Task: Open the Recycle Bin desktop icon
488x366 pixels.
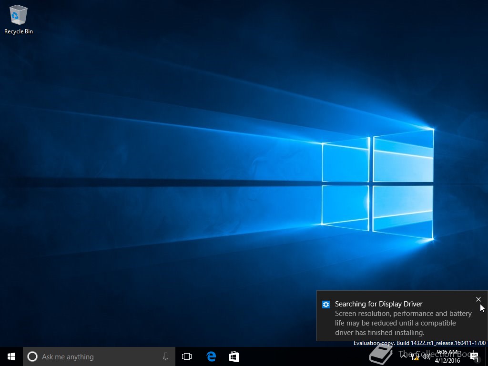Action: [19, 19]
